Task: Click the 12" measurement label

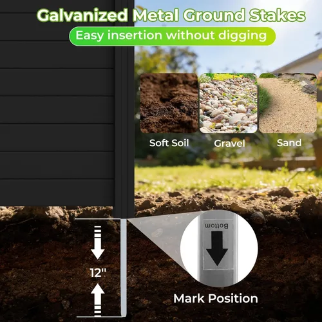Action: (98, 272)
